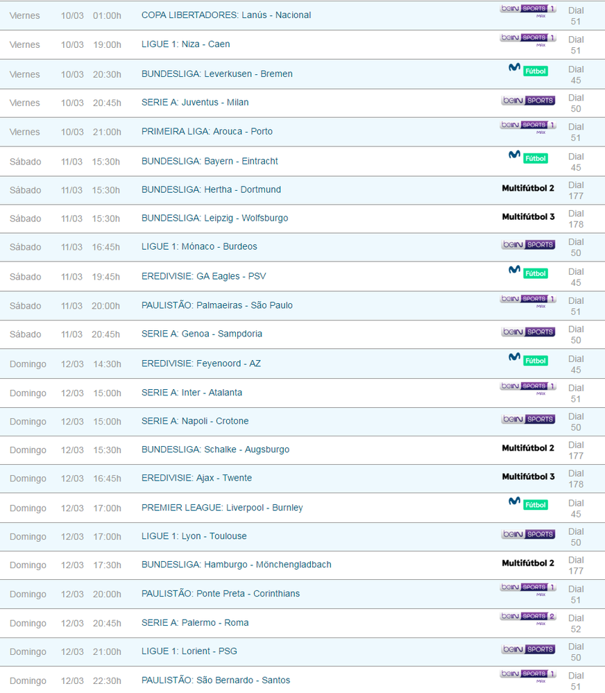This screenshot has height=693, width=605.
Task: Click beIN Sports 2 logo for Palermo - Roma
Action: pyautogui.click(x=528, y=617)
